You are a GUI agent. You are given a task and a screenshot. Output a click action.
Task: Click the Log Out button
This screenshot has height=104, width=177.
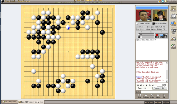tap(166, 102)
